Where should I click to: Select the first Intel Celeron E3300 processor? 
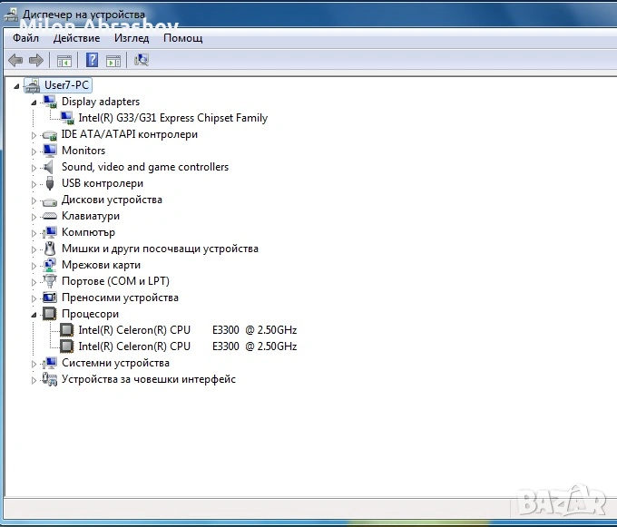(x=187, y=330)
